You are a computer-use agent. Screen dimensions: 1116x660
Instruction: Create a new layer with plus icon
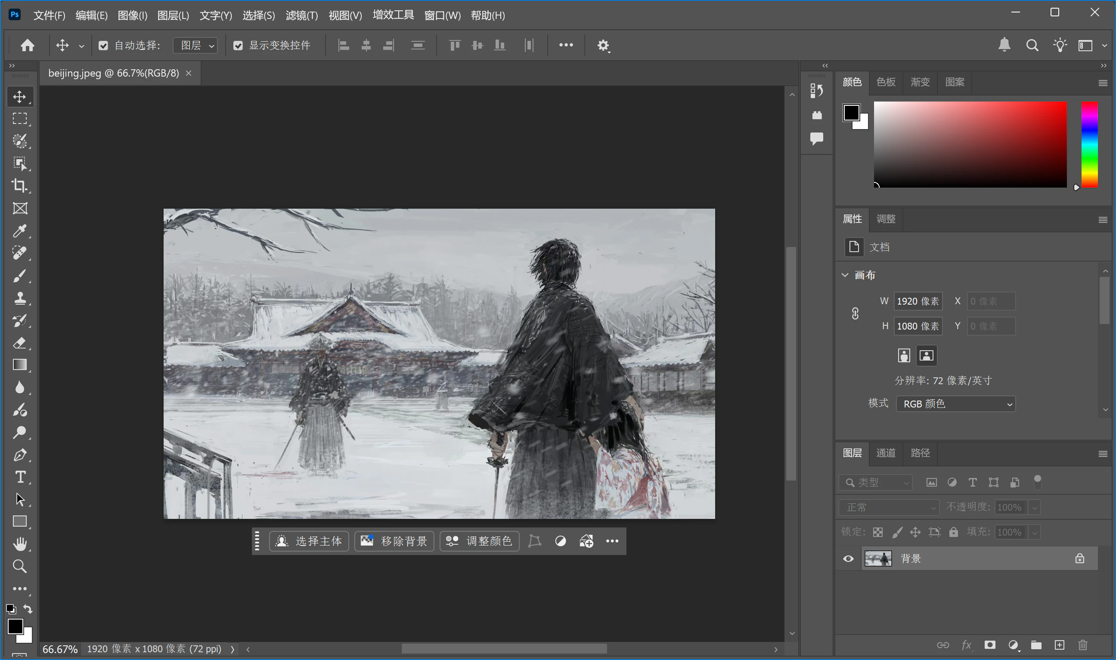1060,645
